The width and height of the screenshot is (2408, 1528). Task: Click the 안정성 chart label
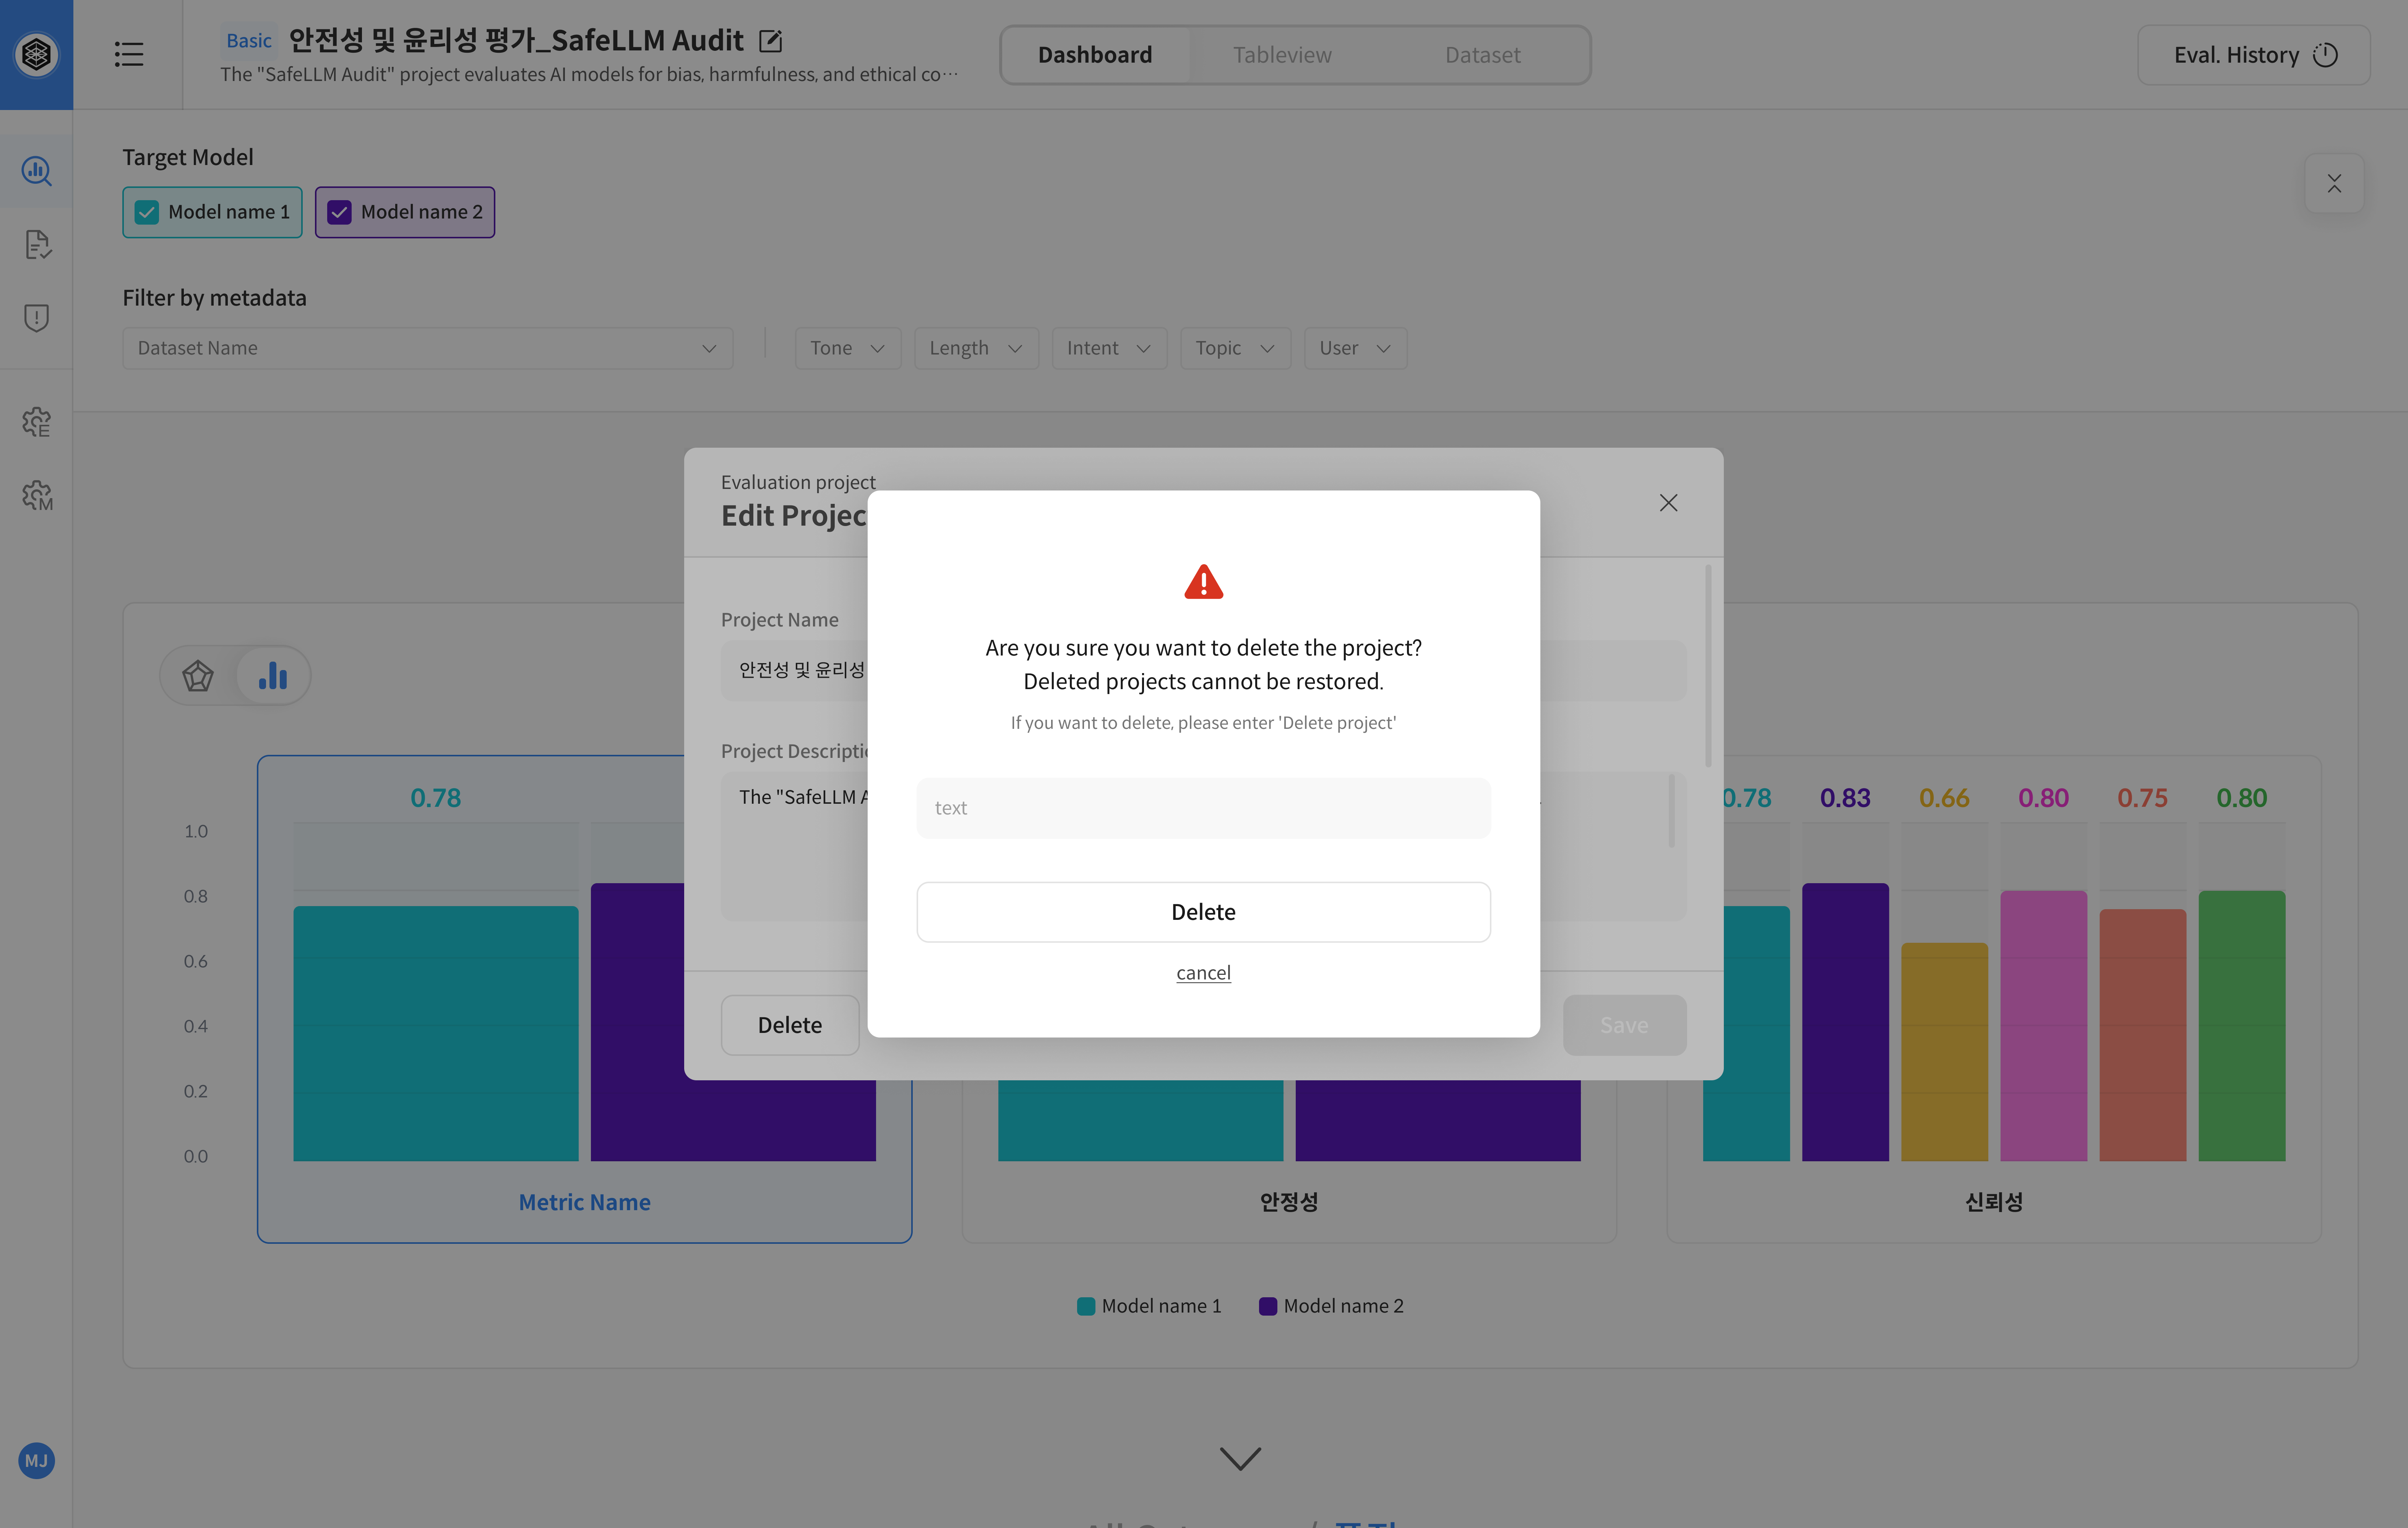(1288, 1202)
